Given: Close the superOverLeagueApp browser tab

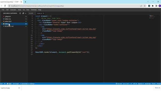Looking at the screenshot, I should tap(21, 2).
